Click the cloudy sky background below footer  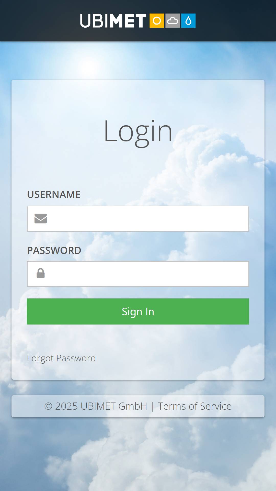point(138,455)
